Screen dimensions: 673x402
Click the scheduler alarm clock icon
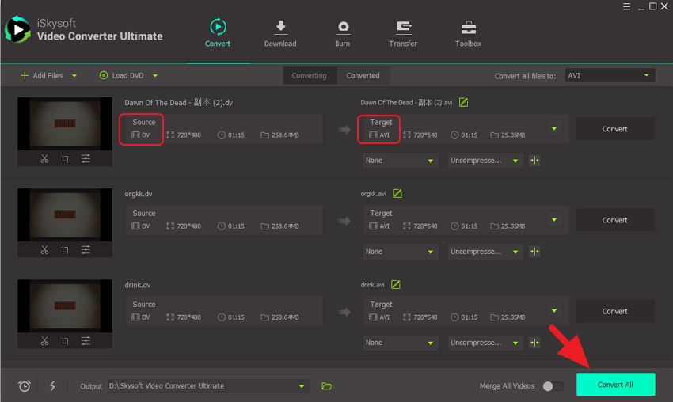[25, 386]
